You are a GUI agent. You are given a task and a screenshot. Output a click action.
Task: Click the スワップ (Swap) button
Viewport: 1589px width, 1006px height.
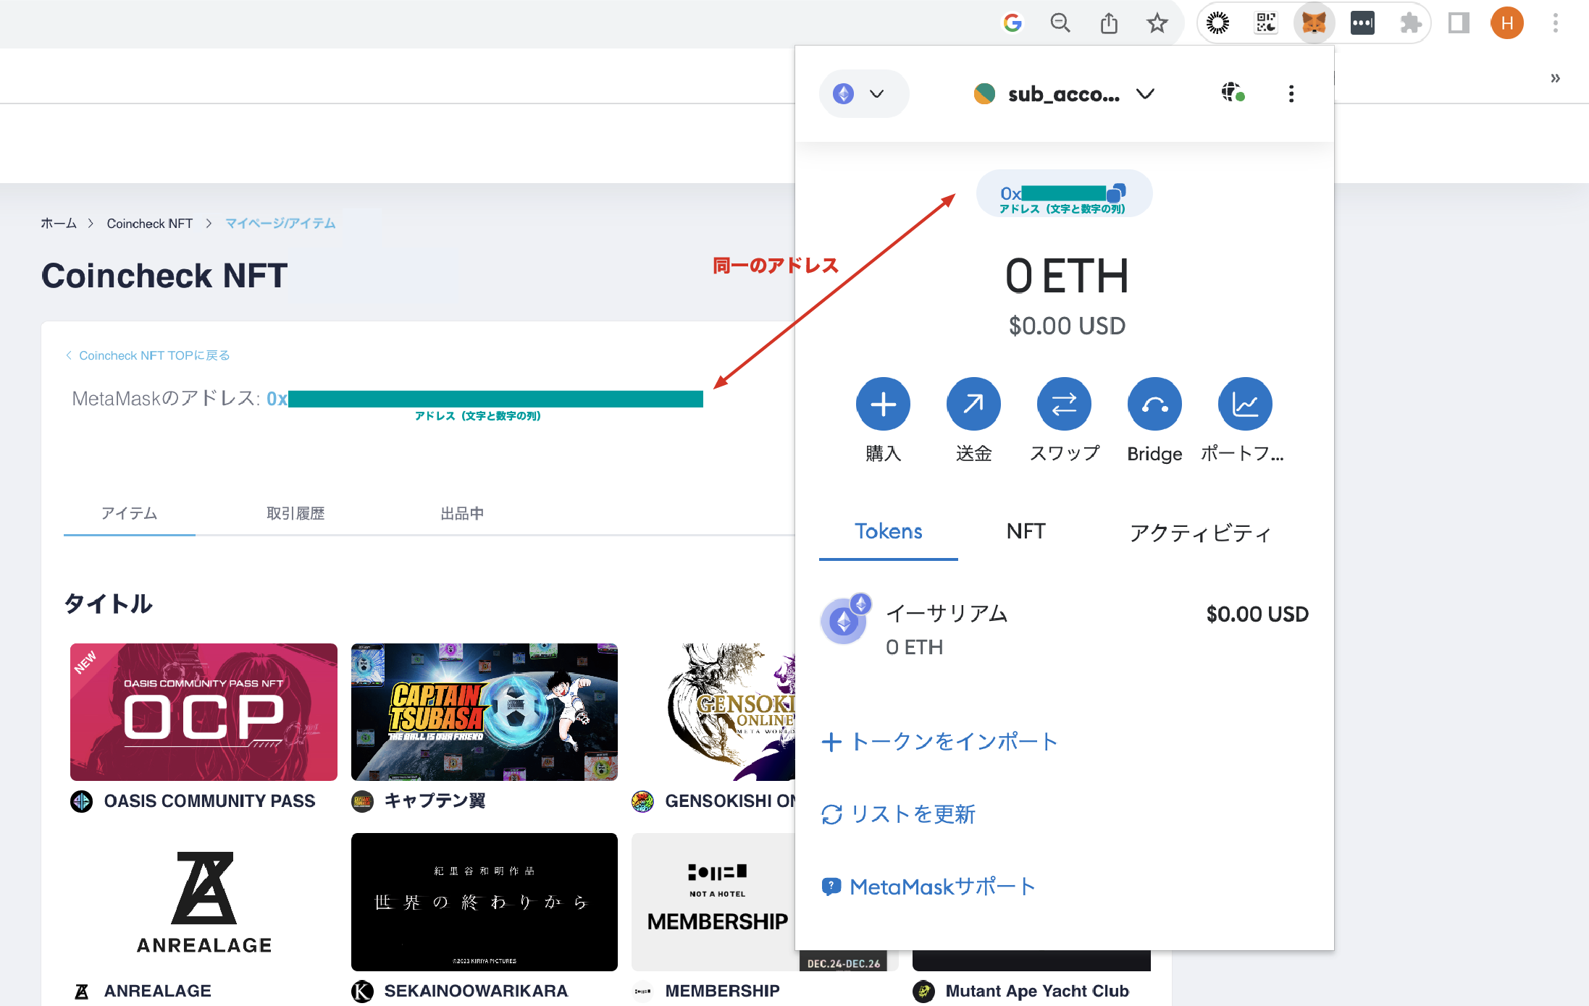point(1064,404)
